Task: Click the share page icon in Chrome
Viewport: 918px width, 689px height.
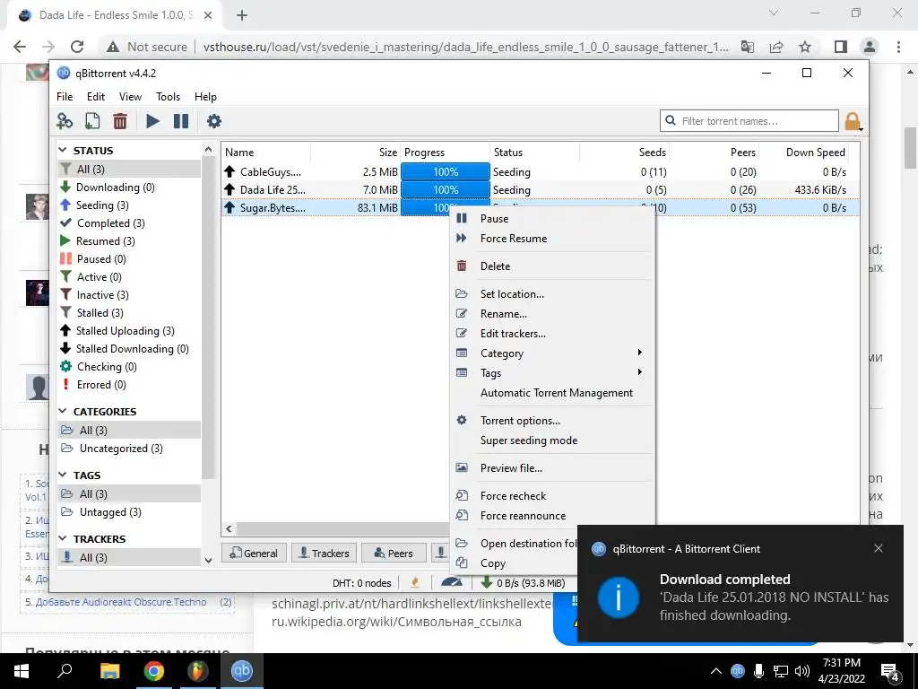Action: tap(776, 47)
